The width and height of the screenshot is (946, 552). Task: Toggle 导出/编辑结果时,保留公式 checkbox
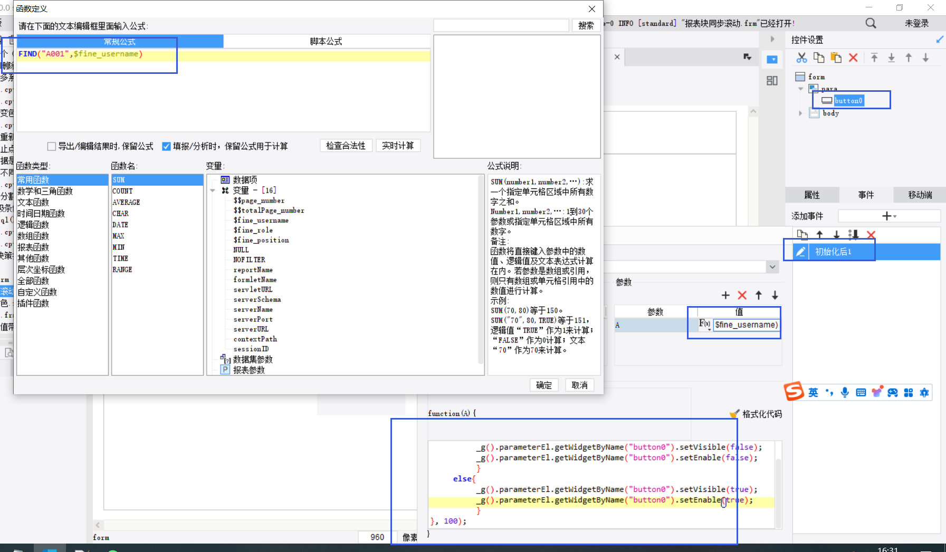(52, 146)
